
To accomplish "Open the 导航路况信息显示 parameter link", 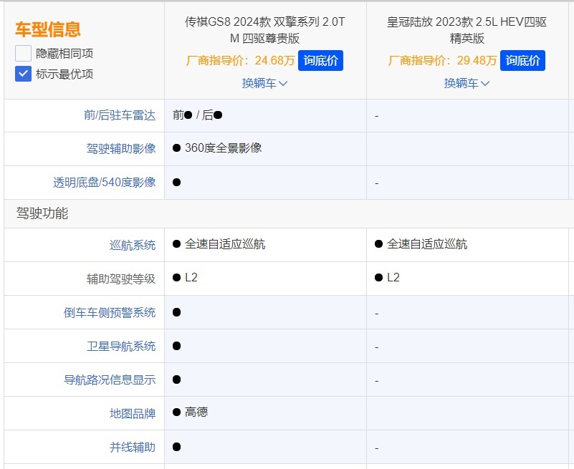I will [x=110, y=379].
